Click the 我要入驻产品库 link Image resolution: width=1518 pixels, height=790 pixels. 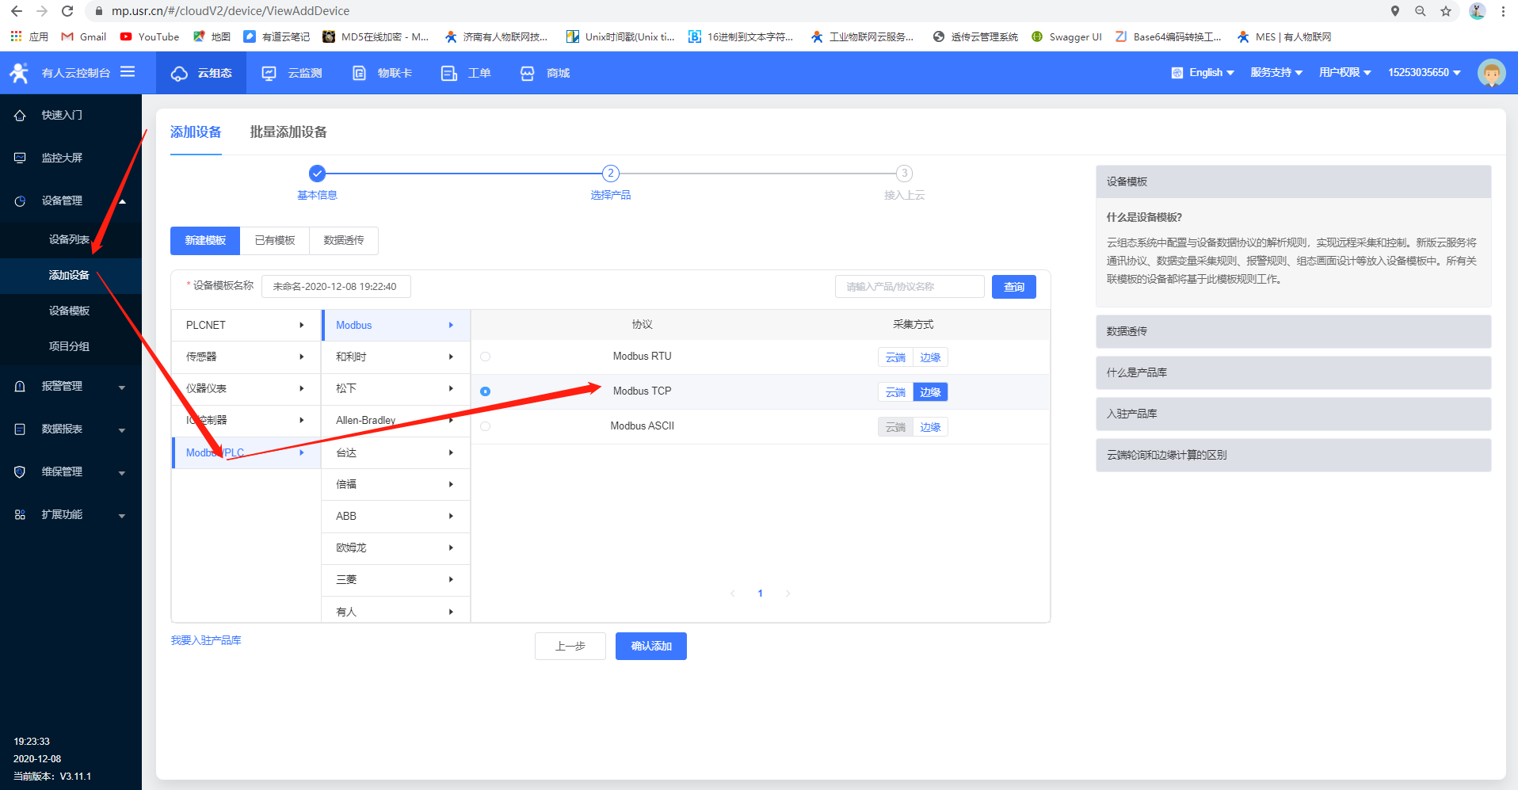click(x=206, y=640)
